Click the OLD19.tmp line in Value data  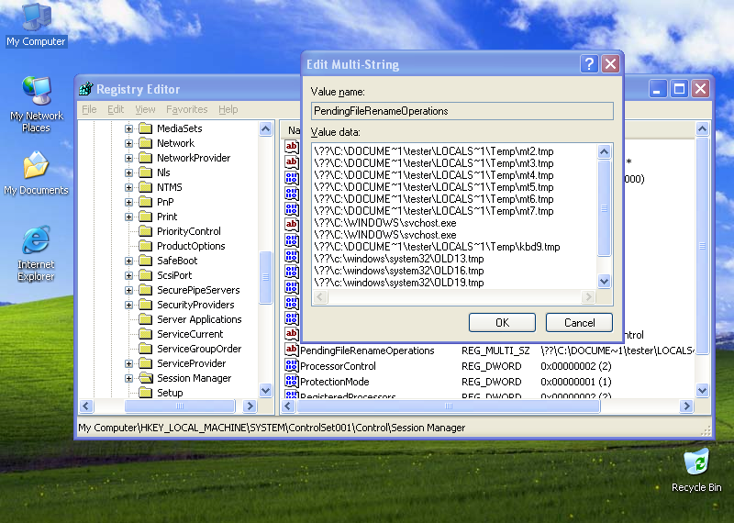(x=399, y=283)
